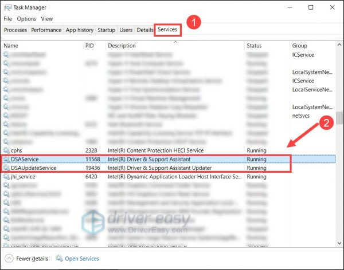The width and height of the screenshot is (344, 270).
Task: Sort services by Name column header
Action: 11,45
